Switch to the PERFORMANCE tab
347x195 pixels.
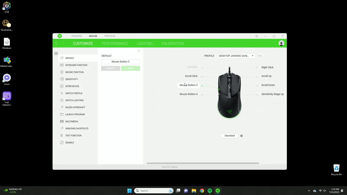[115, 43]
